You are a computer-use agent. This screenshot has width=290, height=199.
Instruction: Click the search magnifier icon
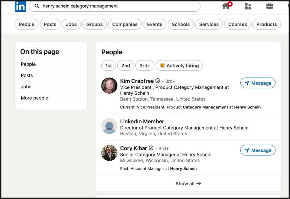point(37,6)
